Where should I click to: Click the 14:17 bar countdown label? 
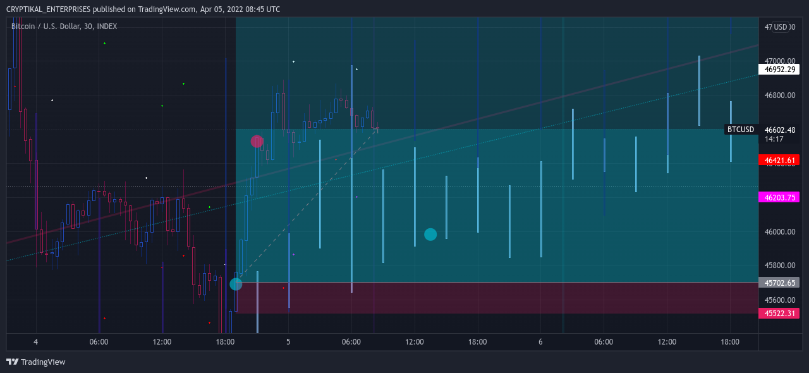click(x=774, y=138)
